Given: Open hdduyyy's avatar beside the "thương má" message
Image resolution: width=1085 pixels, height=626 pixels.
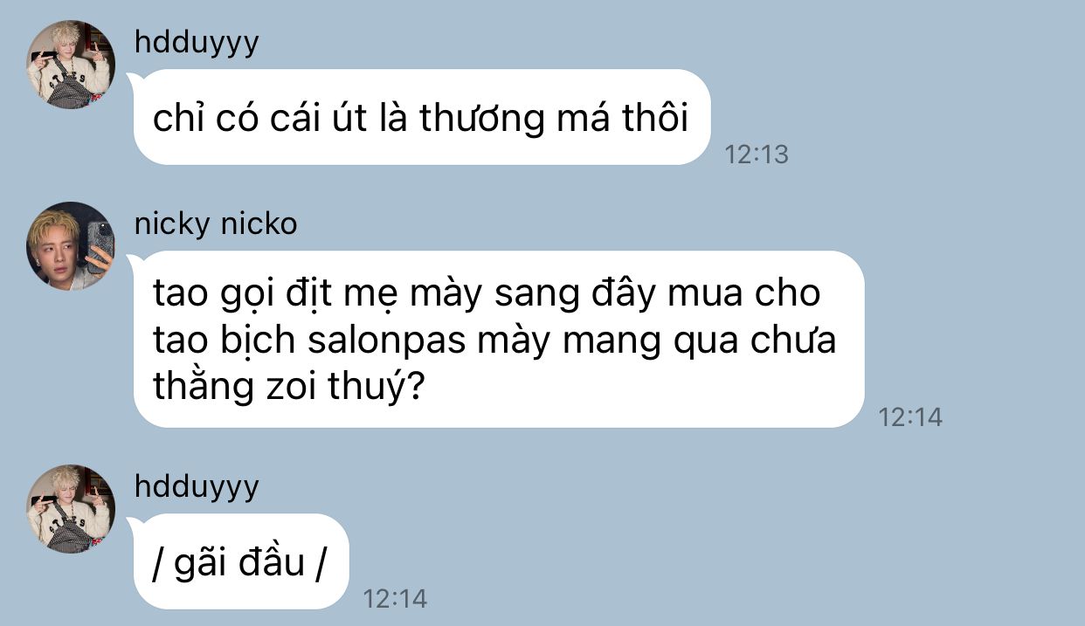Looking at the screenshot, I should pyautogui.click(x=71, y=65).
